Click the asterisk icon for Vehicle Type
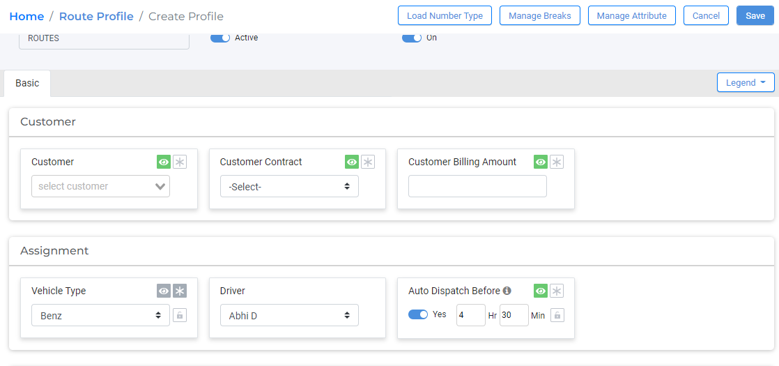Screen dimensions: 779x366 180,291
